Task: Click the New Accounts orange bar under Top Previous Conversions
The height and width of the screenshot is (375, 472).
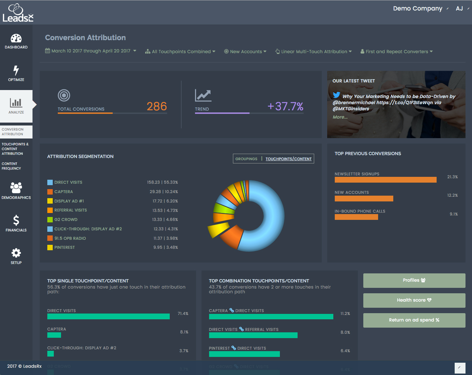Action: (x=364, y=199)
